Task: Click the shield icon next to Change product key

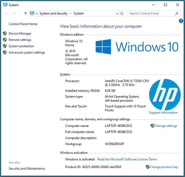Action: tap(148, 167)
